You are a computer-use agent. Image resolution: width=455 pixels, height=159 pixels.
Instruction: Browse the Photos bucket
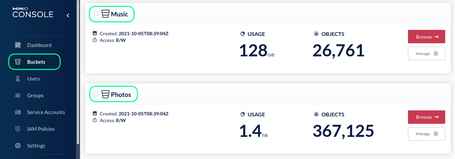click(426, 117)
